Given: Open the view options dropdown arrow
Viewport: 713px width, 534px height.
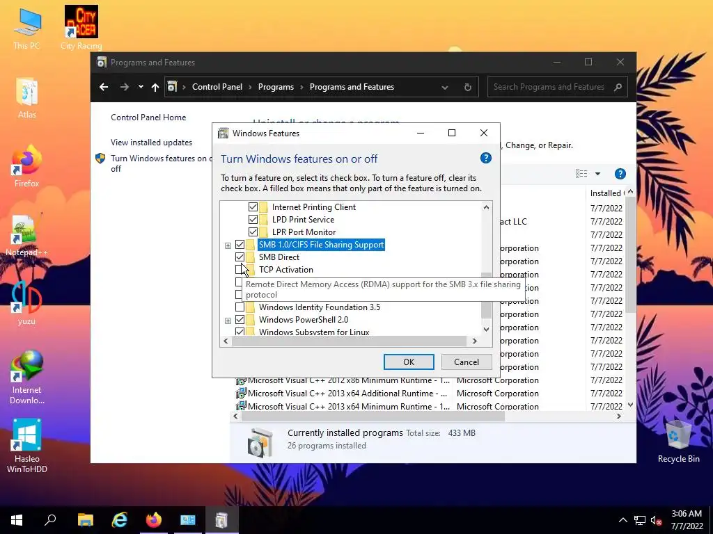Looking at the screenshot, I should click(597, 173).
